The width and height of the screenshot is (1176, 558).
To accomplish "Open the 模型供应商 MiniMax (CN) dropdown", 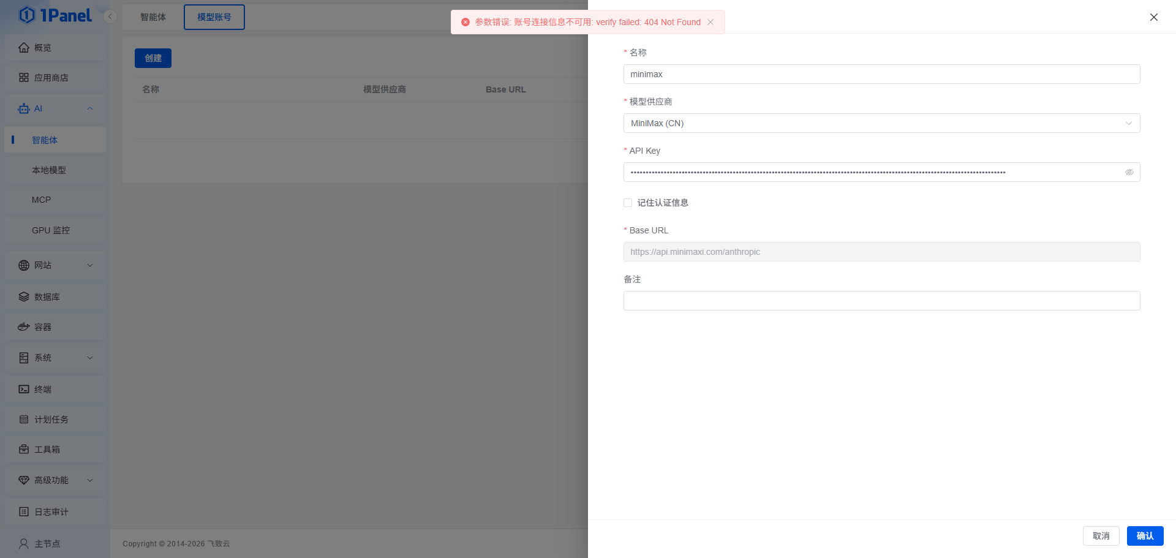I will [881, 123].
